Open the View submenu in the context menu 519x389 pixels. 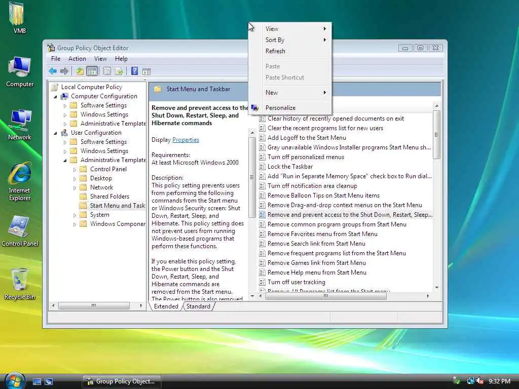click(290, 28)
